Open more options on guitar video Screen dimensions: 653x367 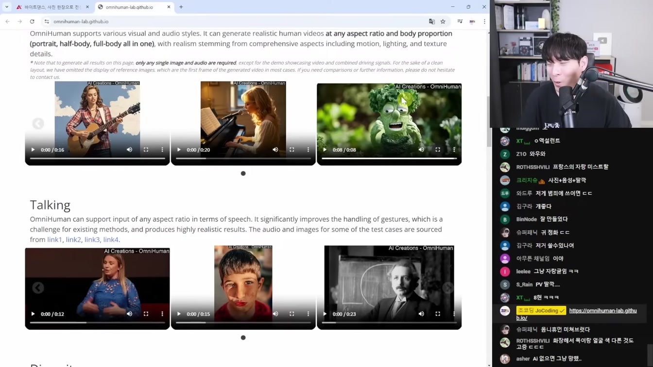point(162,150)
